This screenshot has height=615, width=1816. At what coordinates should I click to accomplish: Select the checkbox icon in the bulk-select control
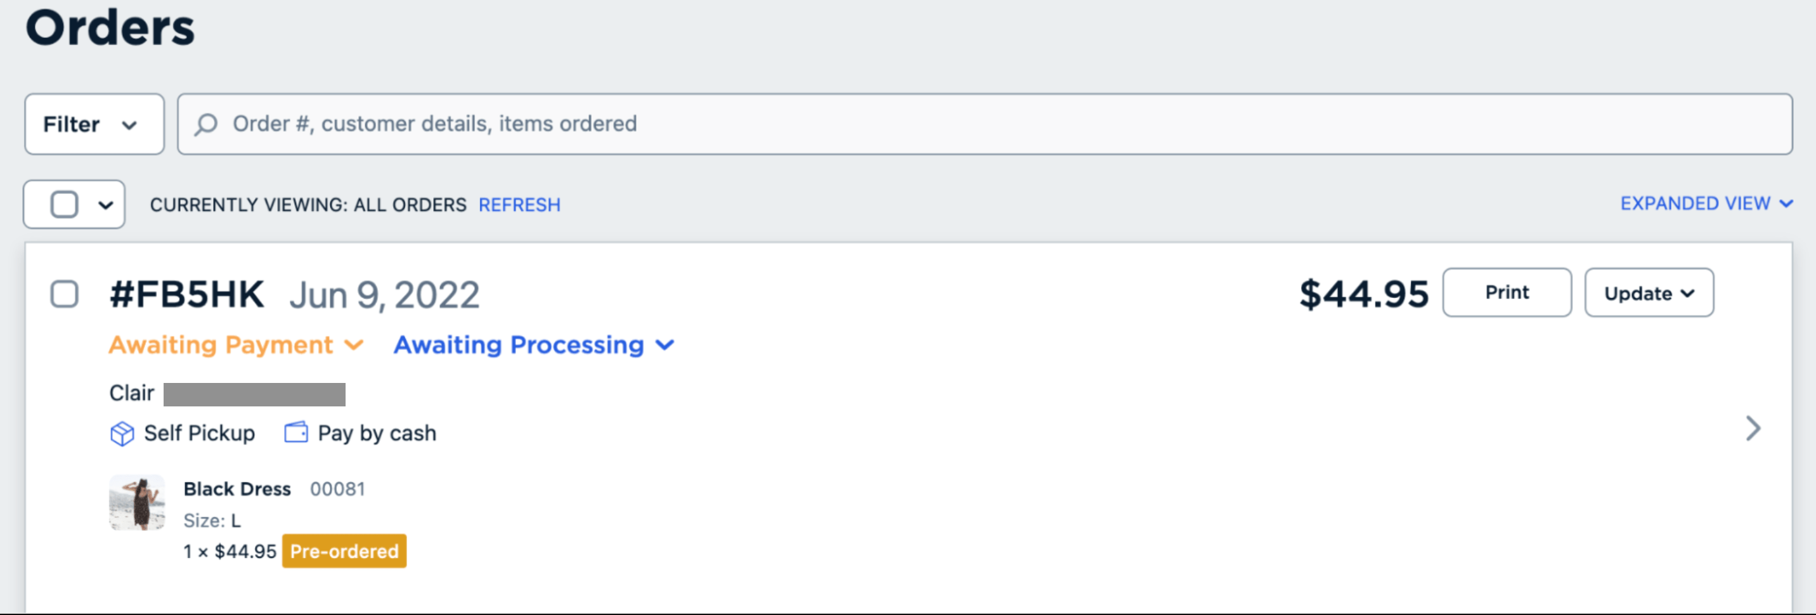pyautogui.click(x=63, y=204)
